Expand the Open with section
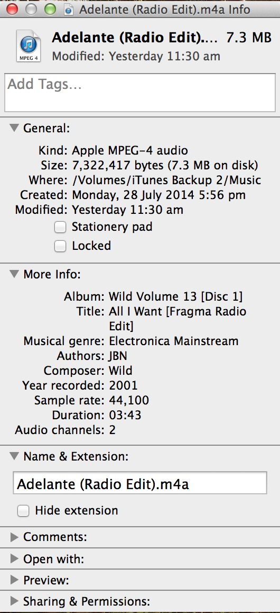Viewport: 280px width, 613px height. coord(14,558)
